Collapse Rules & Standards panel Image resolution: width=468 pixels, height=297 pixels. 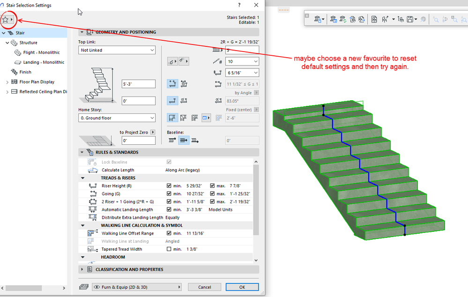coord(82,152)
